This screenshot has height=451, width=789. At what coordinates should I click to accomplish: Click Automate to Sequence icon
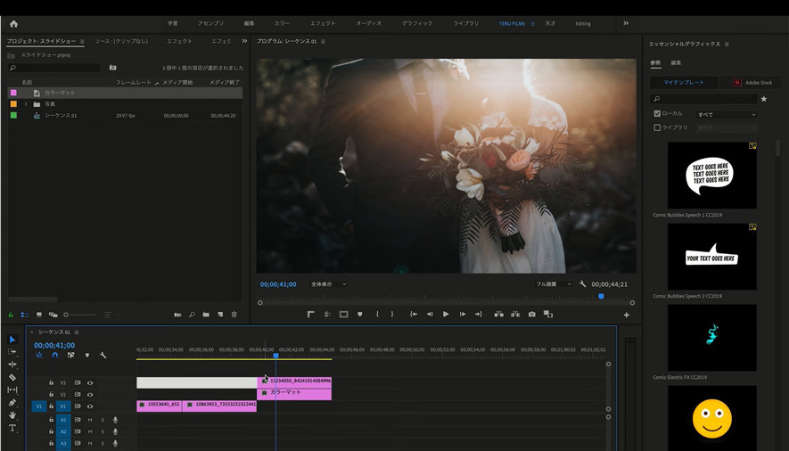click(x=177, y=315)
